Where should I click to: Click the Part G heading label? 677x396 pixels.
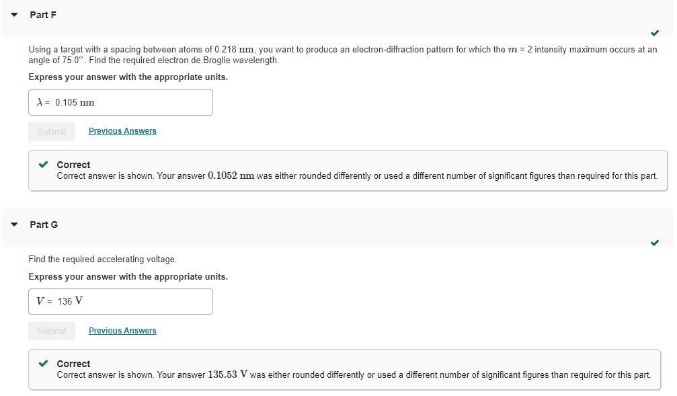click(x=43, y=224)
